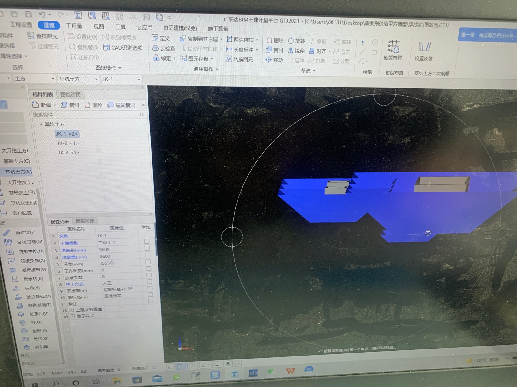Open CAD识别选项 CAD recognition options

(x=123, y=48)
